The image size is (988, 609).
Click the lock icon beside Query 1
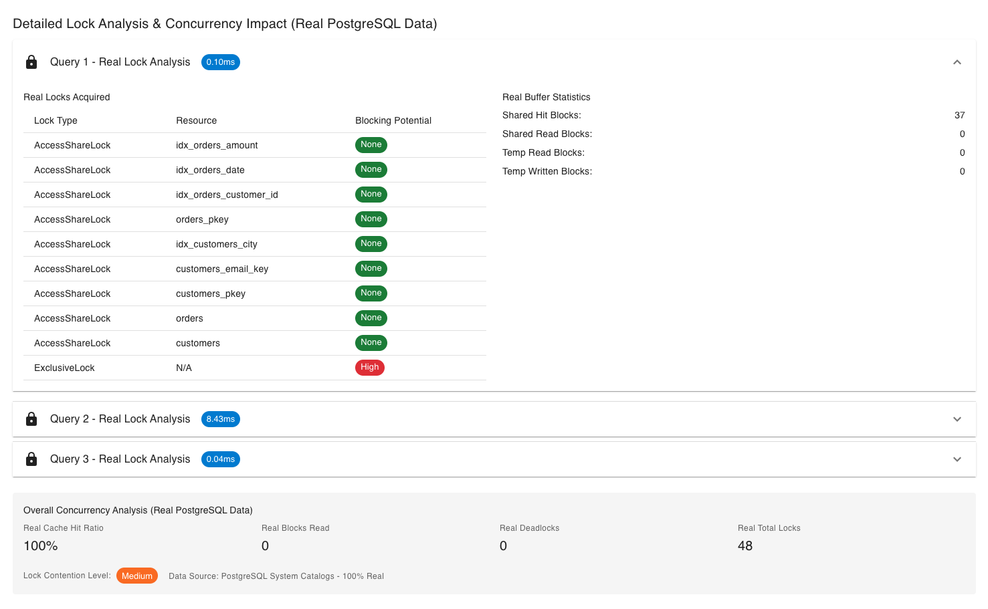tap(31, 62)
